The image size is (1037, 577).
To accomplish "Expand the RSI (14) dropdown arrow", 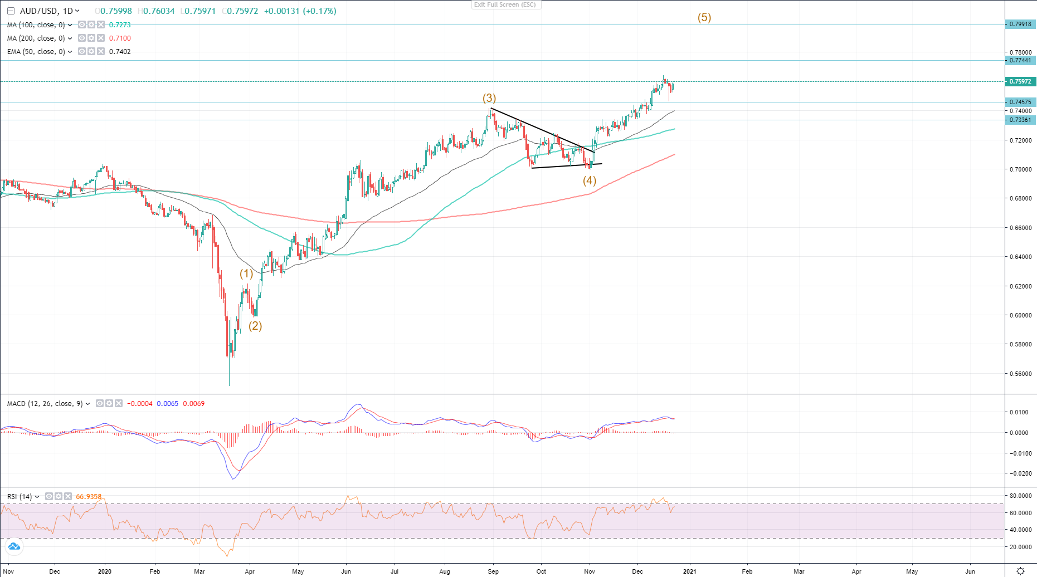I will tap(37, 497).
